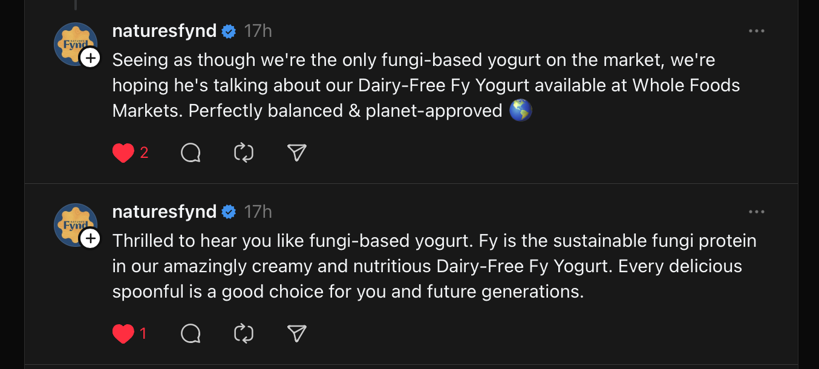Open more options on Whole Foods post
The width and height of the screenshot is (819, 369).
tap(756, 31)
